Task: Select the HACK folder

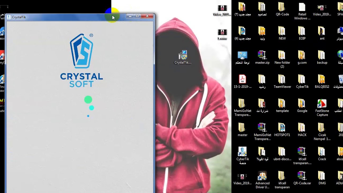Action: [x=302, y=130]
